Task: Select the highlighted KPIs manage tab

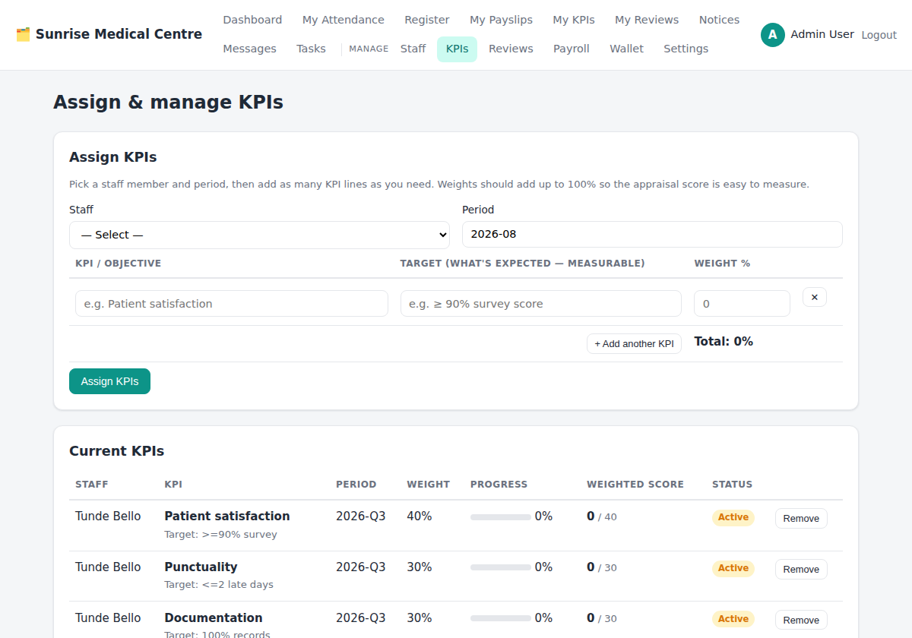Action: [457, 49]
